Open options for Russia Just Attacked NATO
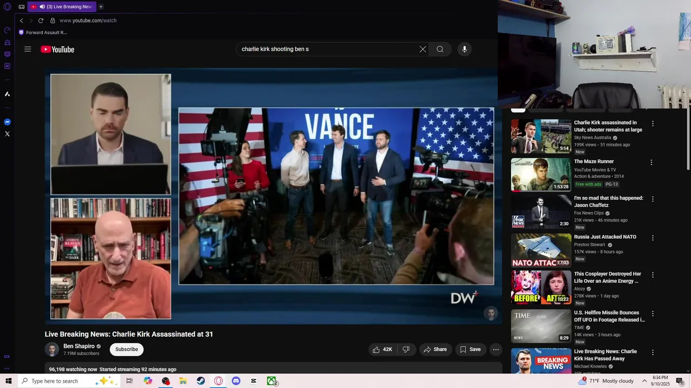 coord(653,238)
